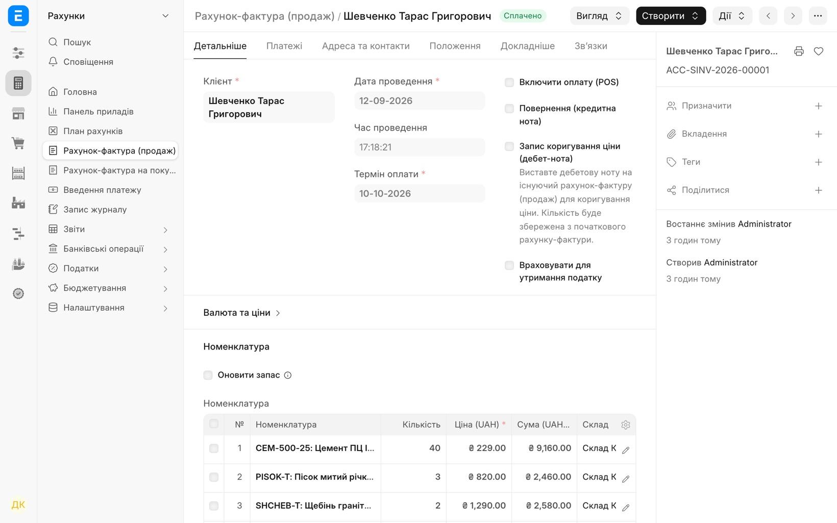837x523 pixels.
Task: Toggle Запис коригування ціни checkbox
Action: pos(509,146)
